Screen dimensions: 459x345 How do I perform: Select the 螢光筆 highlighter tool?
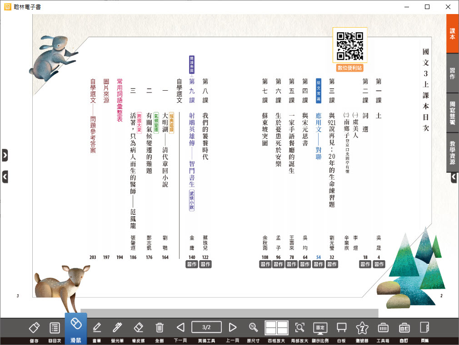[118, 328]
